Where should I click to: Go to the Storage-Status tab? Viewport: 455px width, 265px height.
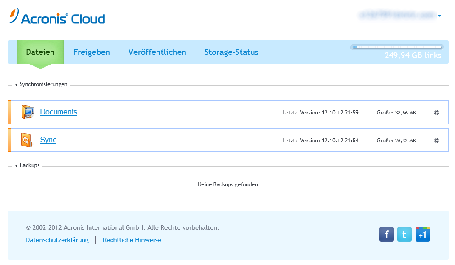[x=231, y=52]
